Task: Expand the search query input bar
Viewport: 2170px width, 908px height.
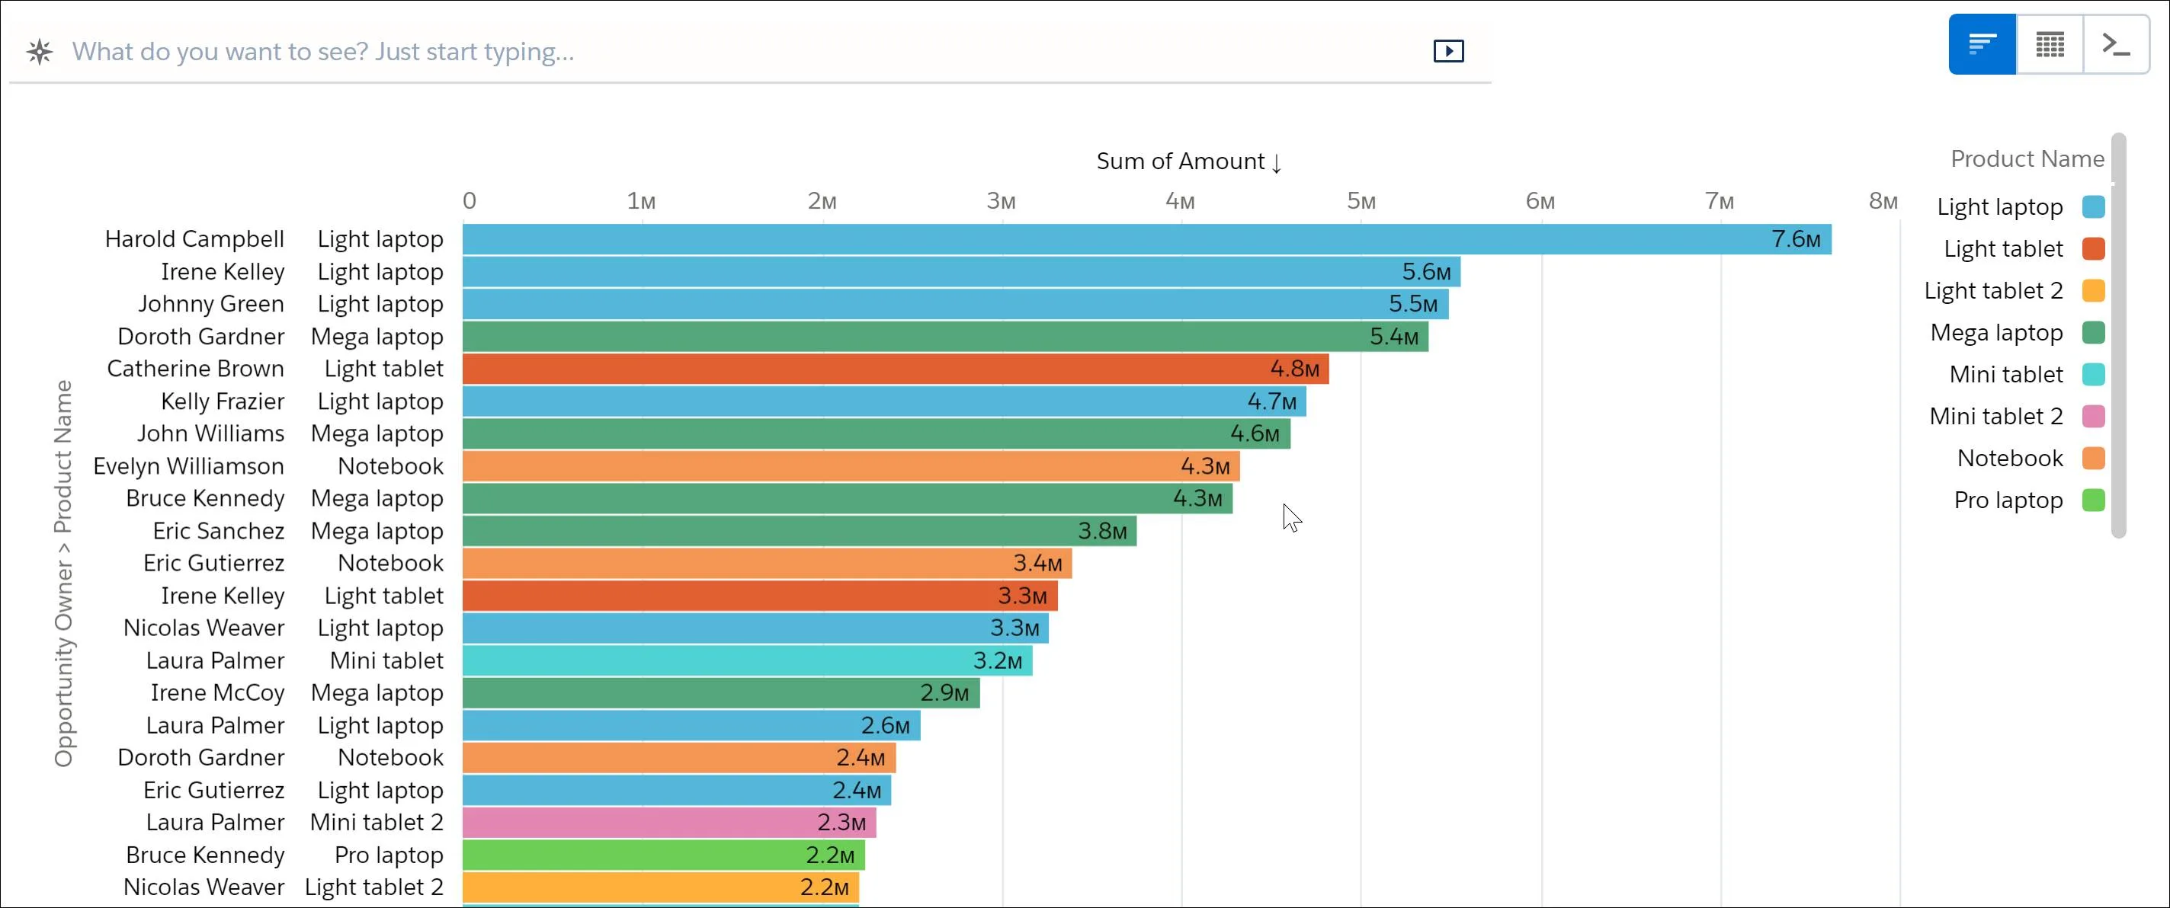Action: tap(1449, 51)
